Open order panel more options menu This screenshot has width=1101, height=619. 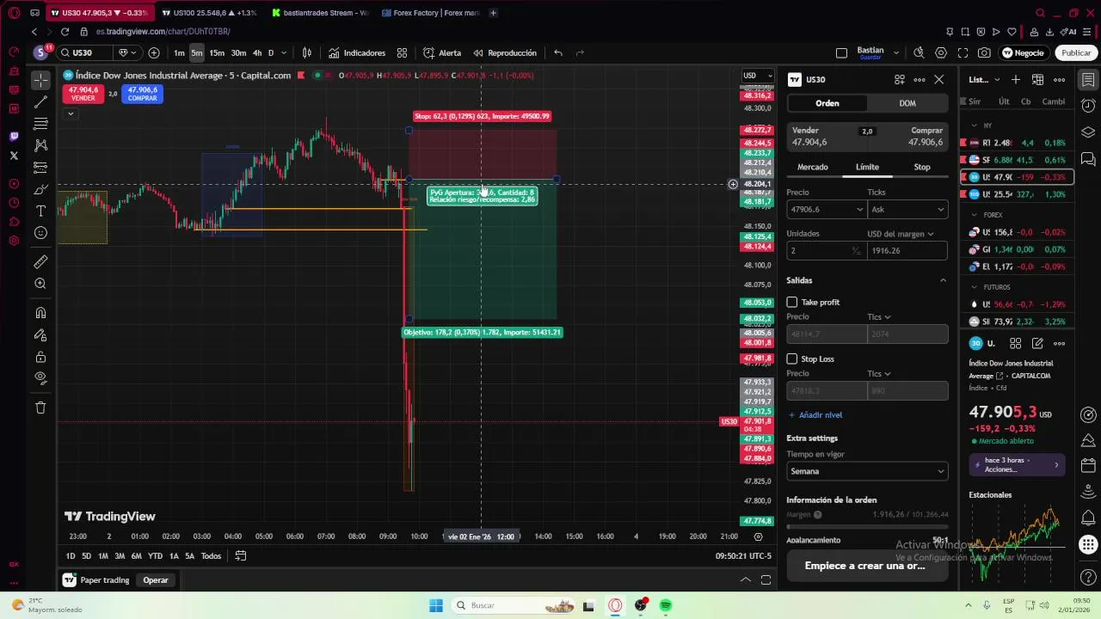click(920, 79)
